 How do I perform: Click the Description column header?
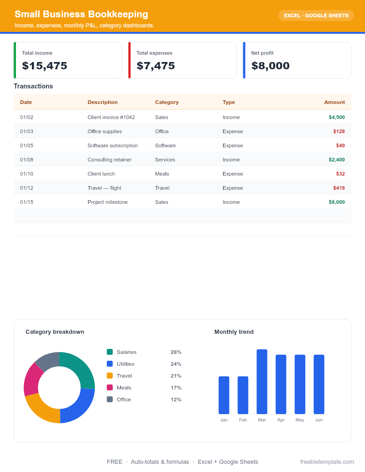pos(102,102)
